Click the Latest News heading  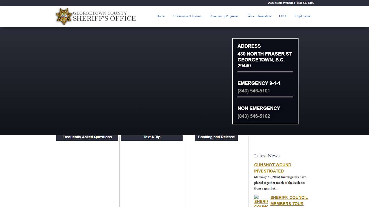coord(267,156)
